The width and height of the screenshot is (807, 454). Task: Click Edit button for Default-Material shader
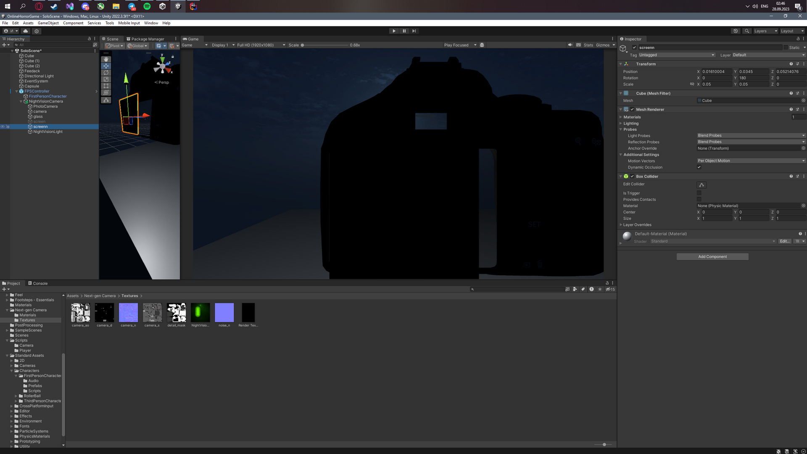point(784,240)
